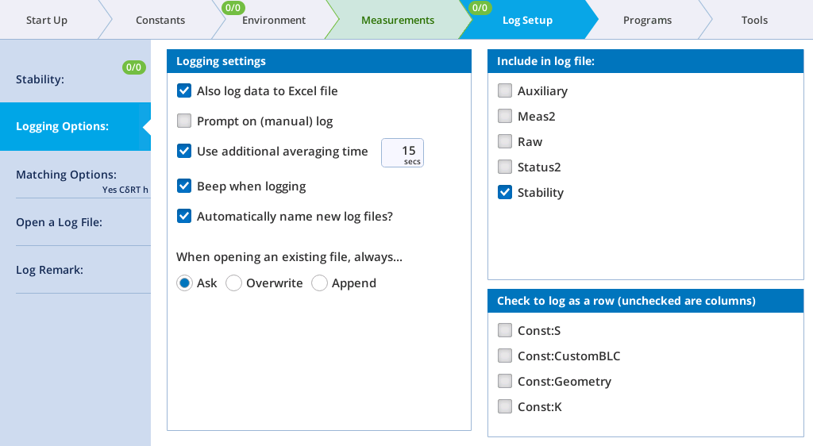Select the Overwrite radio option
Viewport: 813px width, 446px height.
coord(234,283)
